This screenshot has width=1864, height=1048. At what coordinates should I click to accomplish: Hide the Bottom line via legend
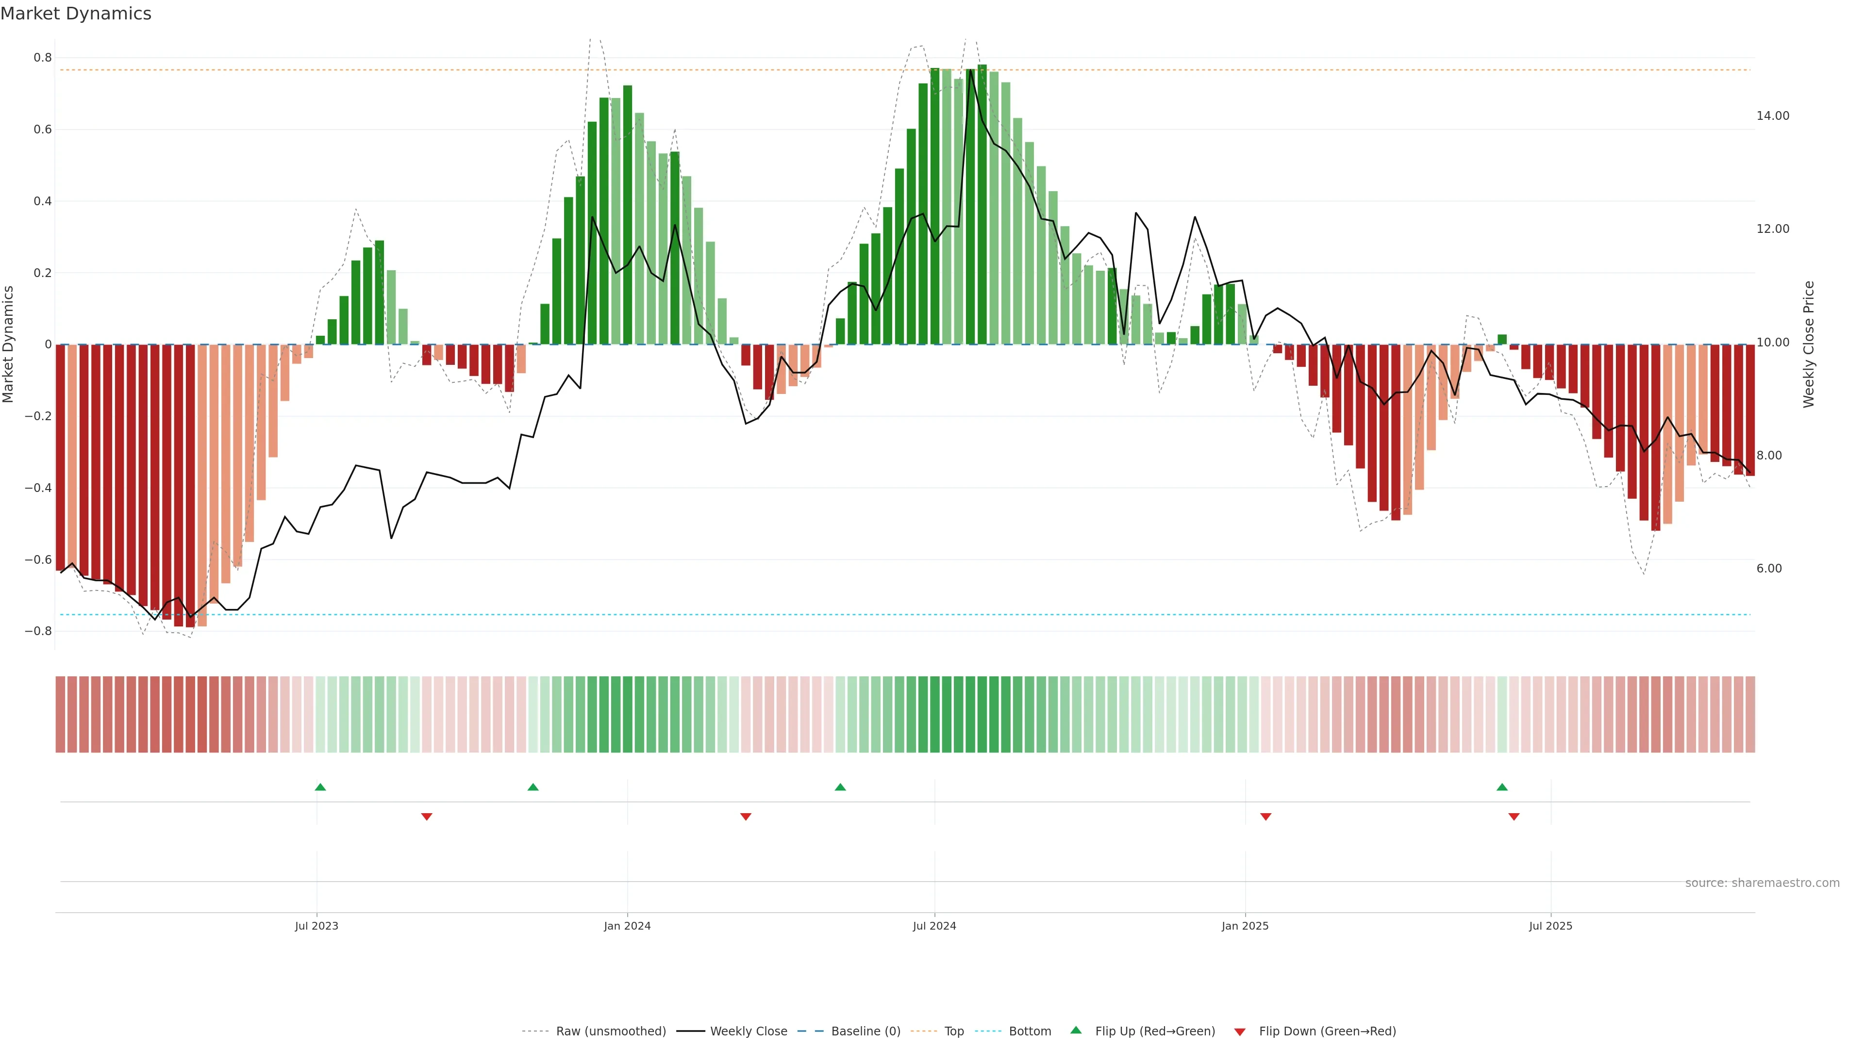click(x=1030, y=1032)
